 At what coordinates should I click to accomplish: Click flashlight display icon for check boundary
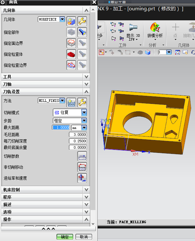tap(82, 65)
